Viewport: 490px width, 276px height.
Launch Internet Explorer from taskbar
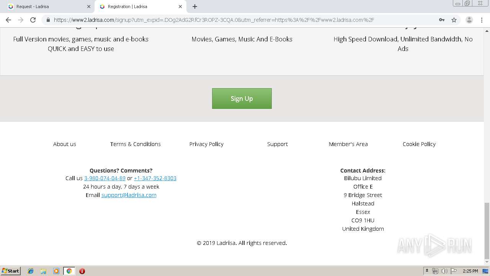31,271
